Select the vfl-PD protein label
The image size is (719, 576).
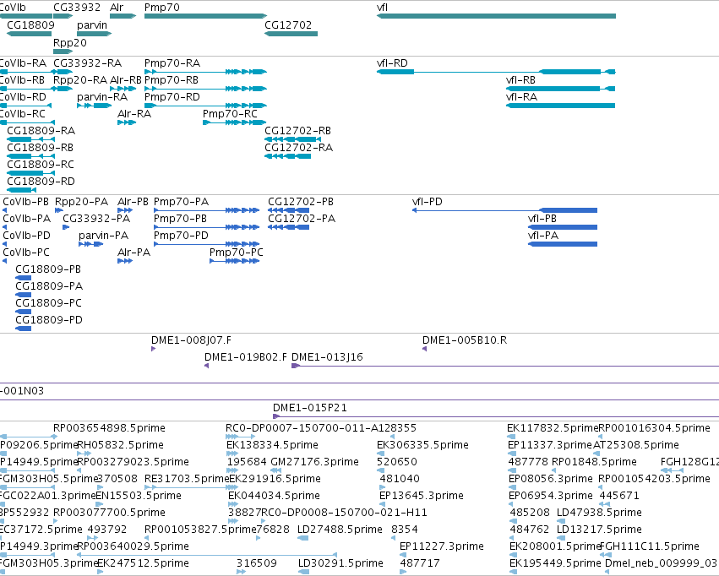point(427,202)
